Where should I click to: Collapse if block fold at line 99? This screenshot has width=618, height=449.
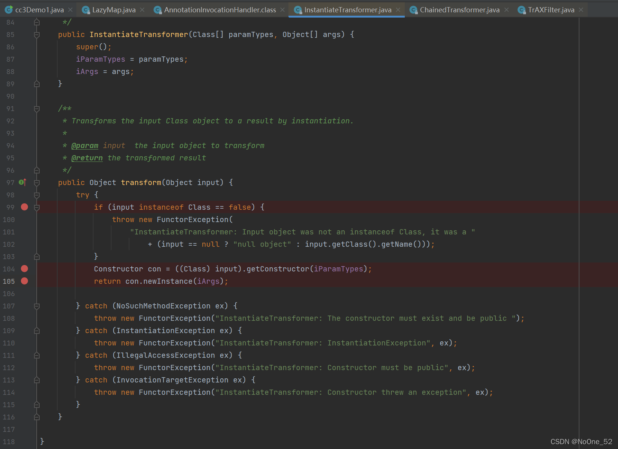click(x=37, y=207)
